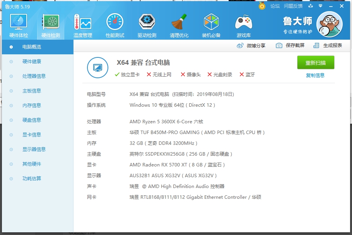Open the 硬件体检 hardware checkup panel
352x235 pixels.
[x=18, y=24]
